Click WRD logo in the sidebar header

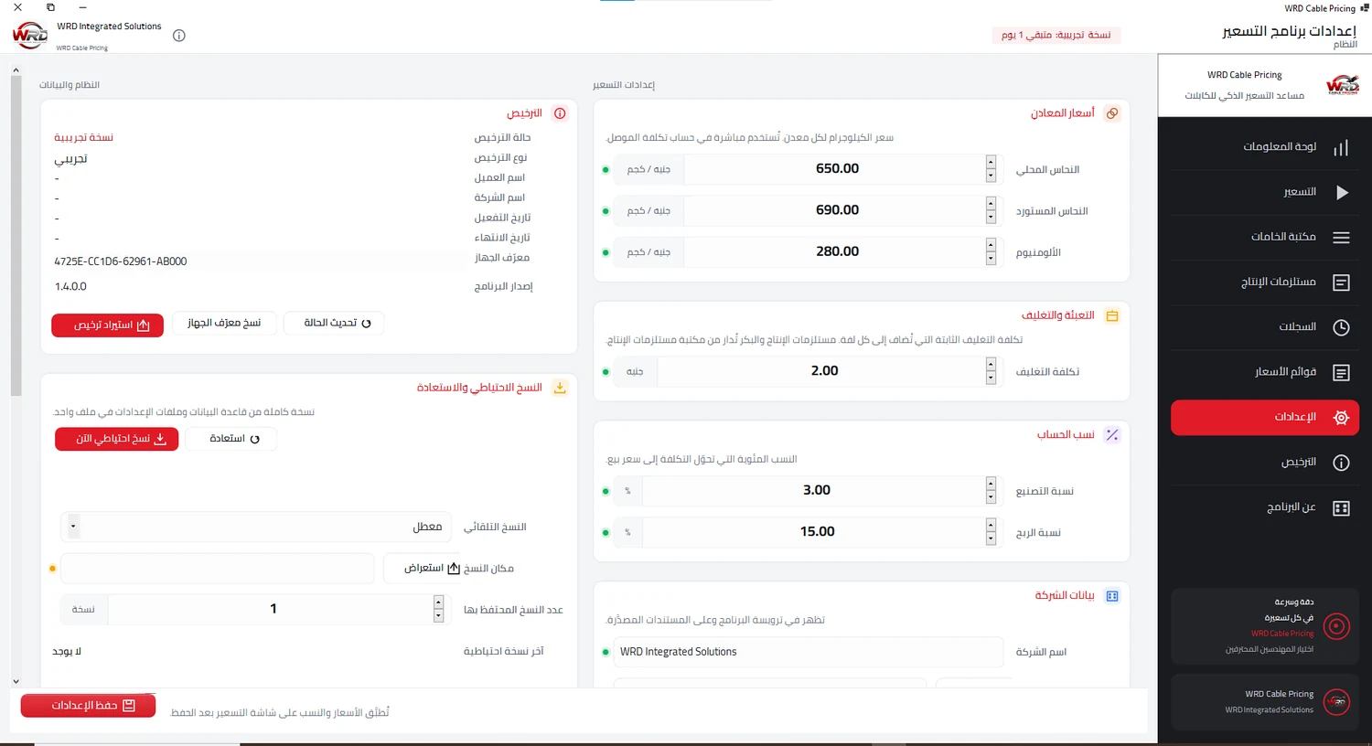click(x=1343, y=85)
